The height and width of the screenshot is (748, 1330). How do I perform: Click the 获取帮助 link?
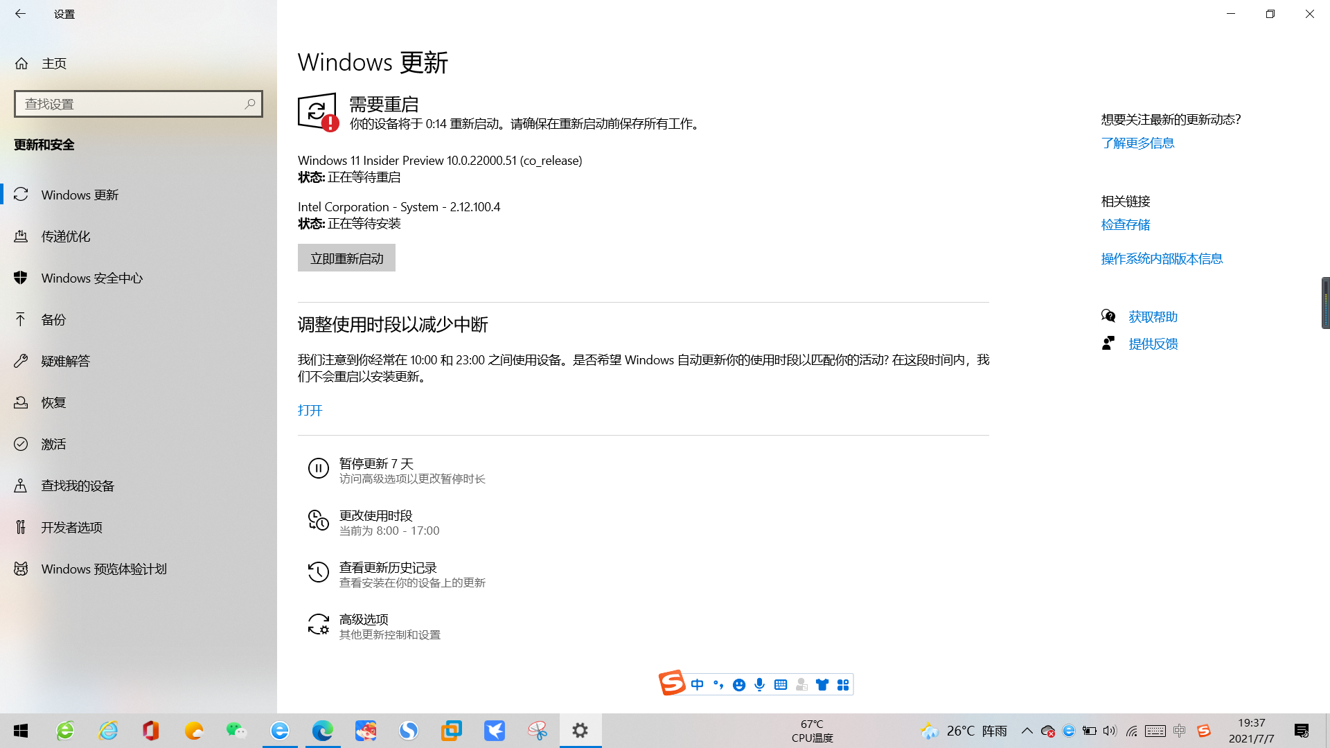pos(1153,317)
